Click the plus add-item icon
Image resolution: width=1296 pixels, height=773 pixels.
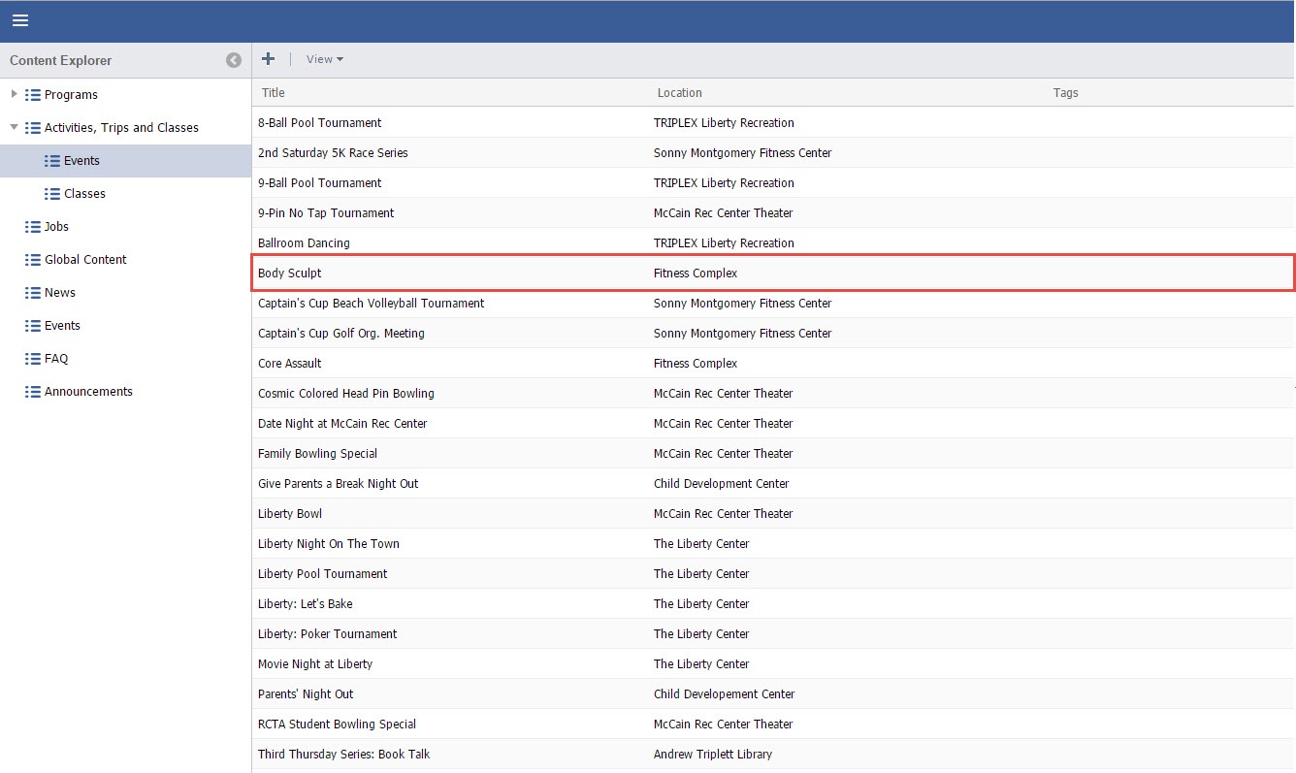(x=269, y=59)
